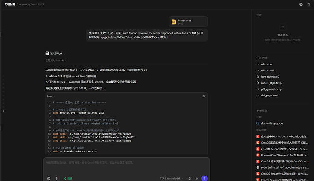The image size is (314, 181).
Task: Click globe icon beside sudo dnf install result
Action: 258,167
